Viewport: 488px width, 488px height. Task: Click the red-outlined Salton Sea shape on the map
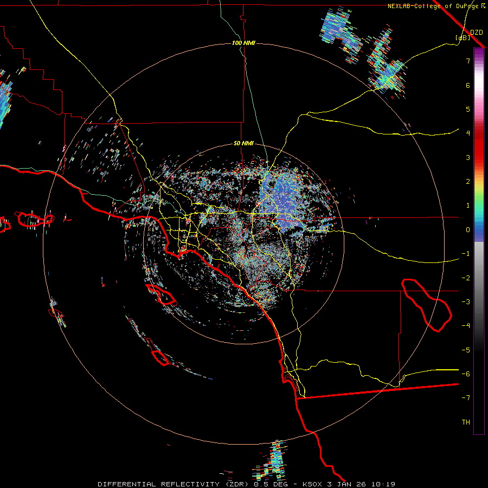(427, 305)
